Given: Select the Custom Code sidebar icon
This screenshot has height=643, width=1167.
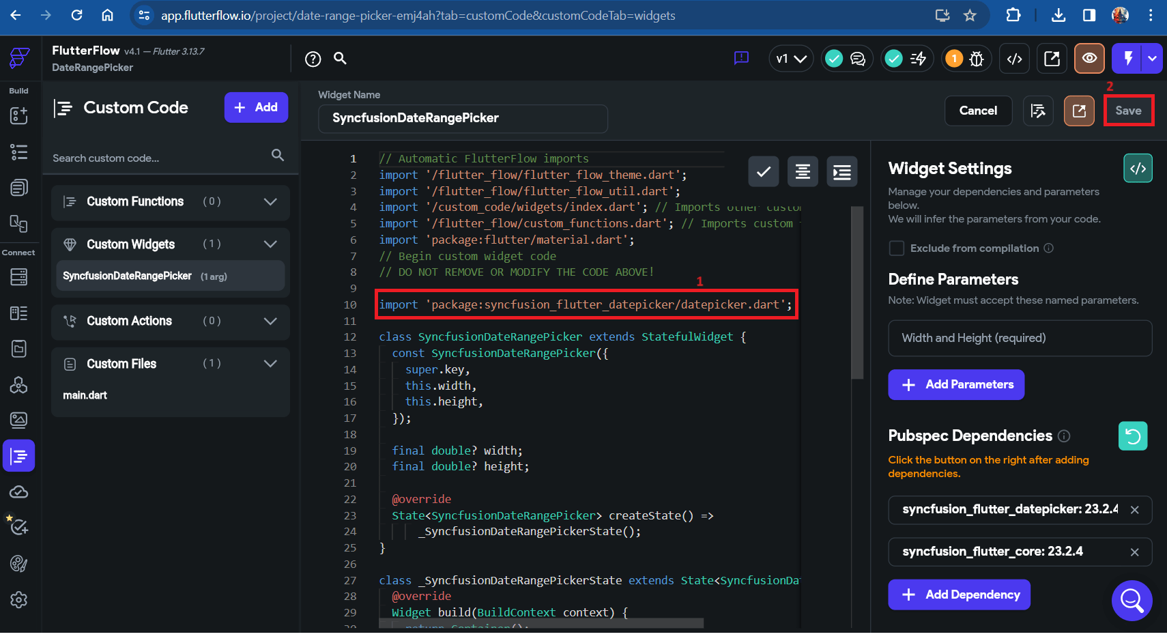Looking at the screenshot, I should click(x=19, y=455).
